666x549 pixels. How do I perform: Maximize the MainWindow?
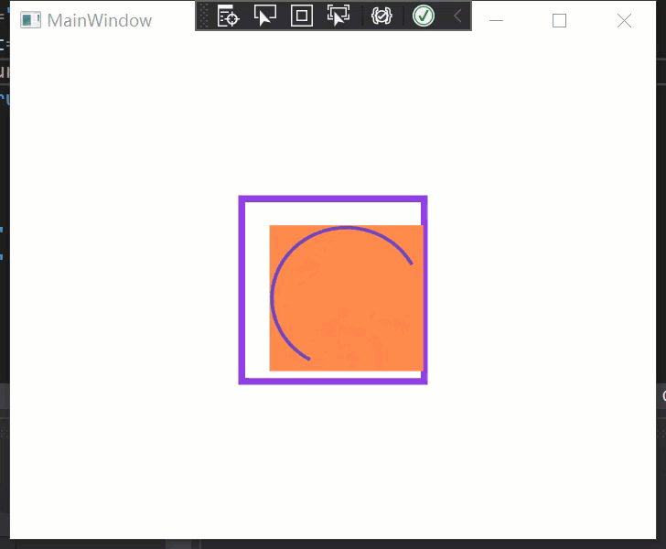click(559, 20)
